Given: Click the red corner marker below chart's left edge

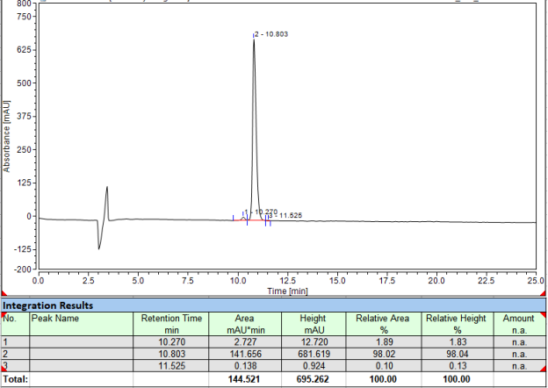Looking at the screenshot, I should (3, 291).
